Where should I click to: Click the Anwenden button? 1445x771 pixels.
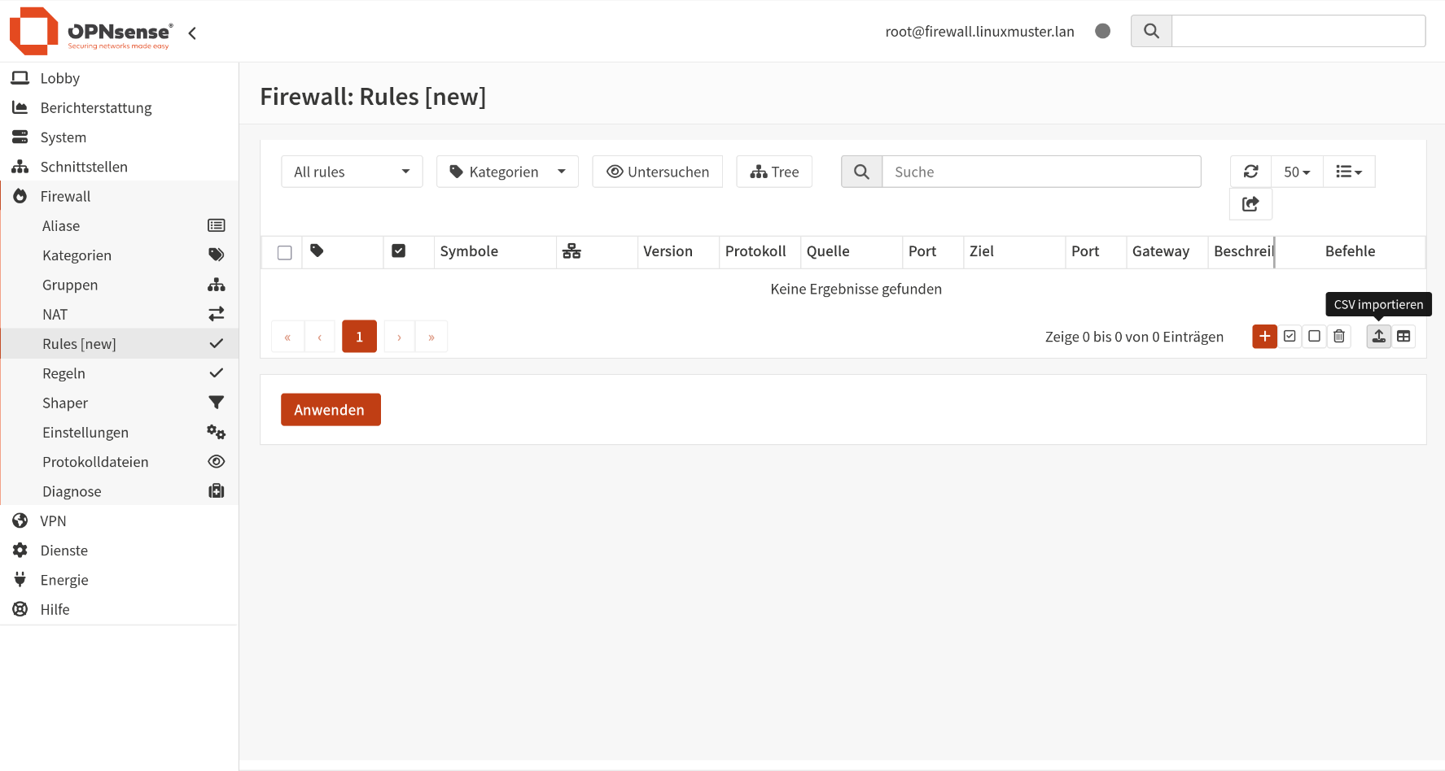point(331,410)
